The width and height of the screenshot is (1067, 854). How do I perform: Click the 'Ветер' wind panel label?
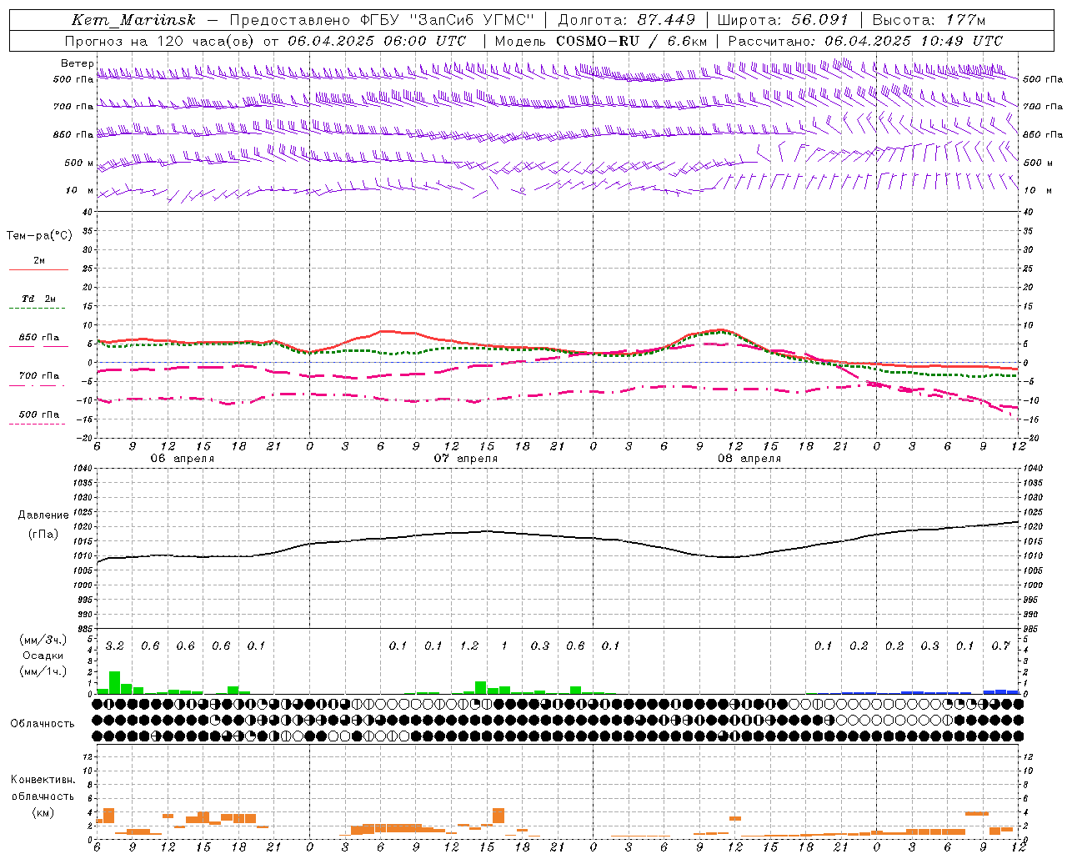77,63
